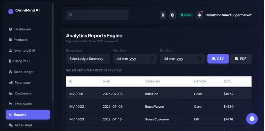The width and height of the screenshot is (265, 131).
Task: Click the CUSTOMER column header
Action: 153,81
